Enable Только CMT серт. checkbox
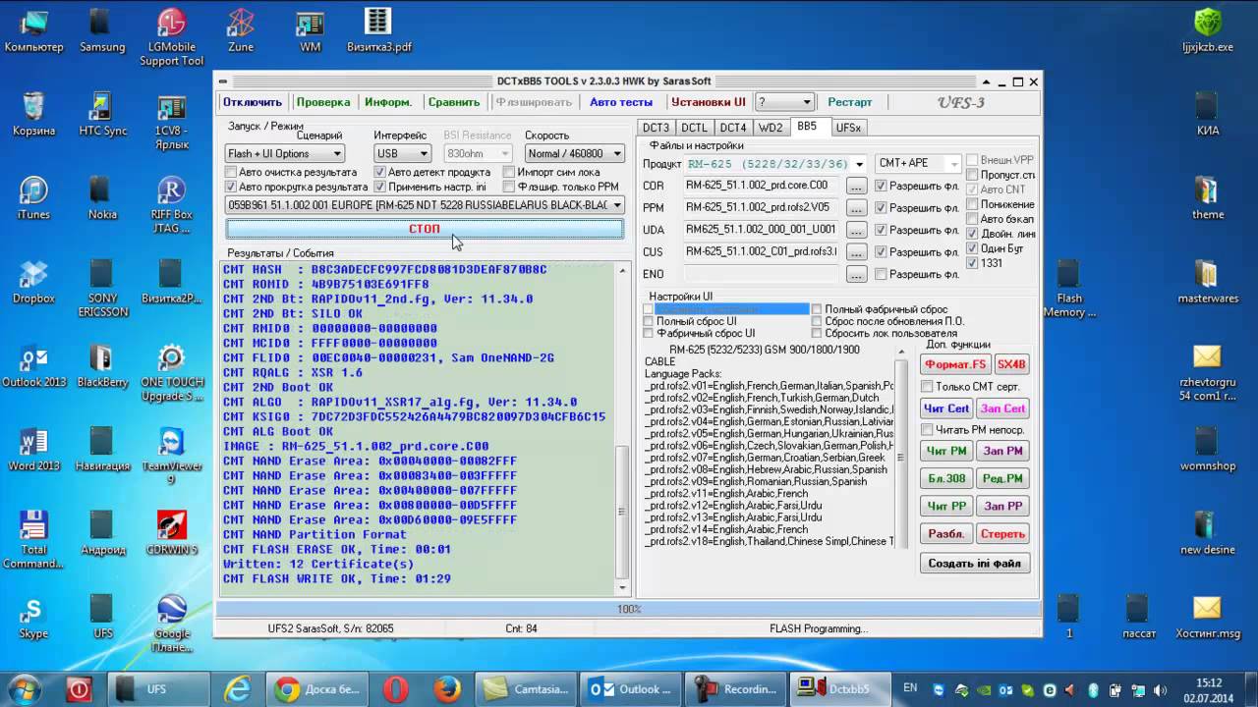Screen dimensions: 1258x707 click(x=927, y=387)
